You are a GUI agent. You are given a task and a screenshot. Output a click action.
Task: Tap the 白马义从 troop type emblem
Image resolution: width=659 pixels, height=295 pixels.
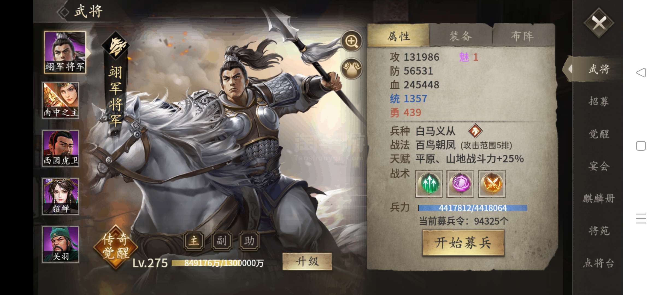click(475, 131)
